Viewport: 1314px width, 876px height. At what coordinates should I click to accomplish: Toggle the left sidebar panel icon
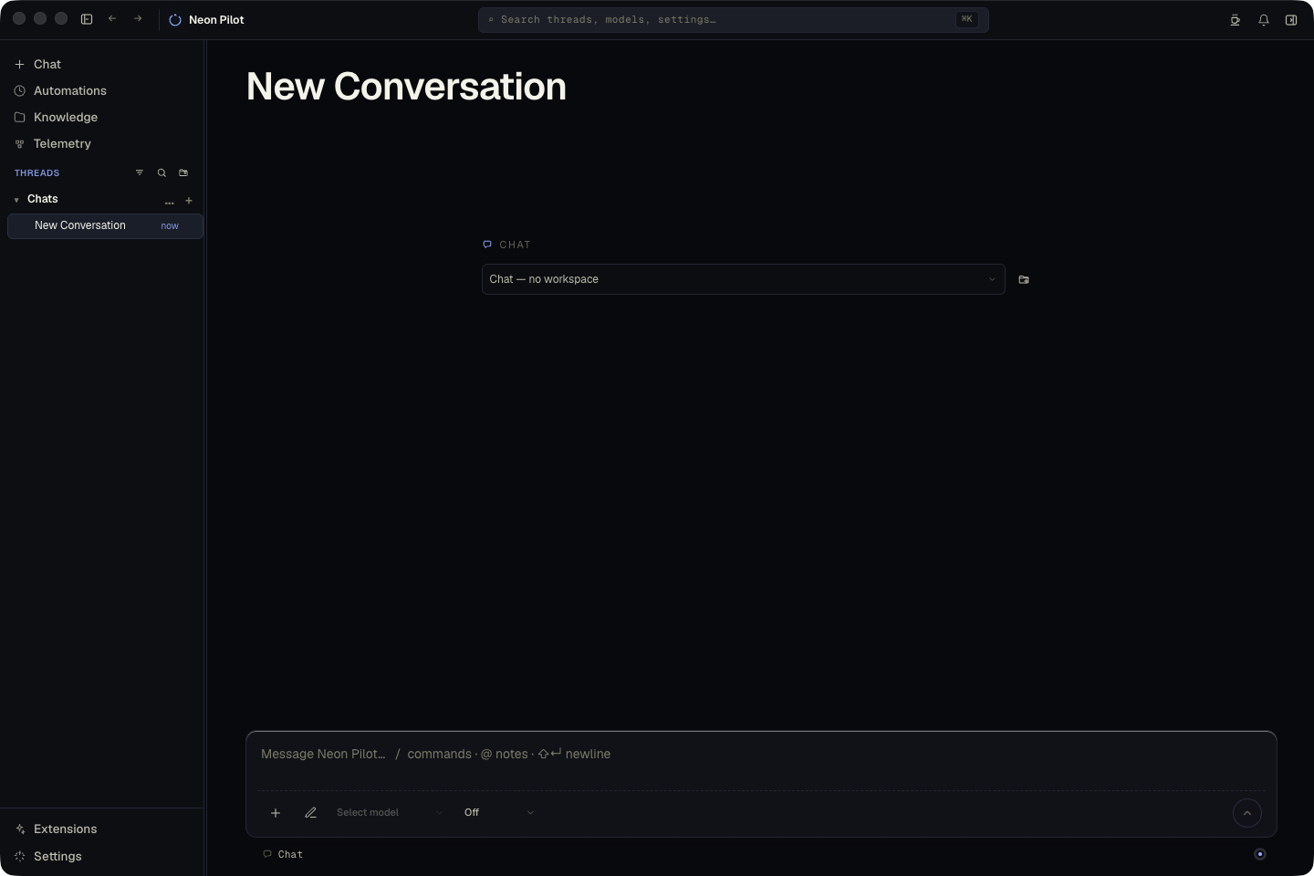click(x=87, y=19)
